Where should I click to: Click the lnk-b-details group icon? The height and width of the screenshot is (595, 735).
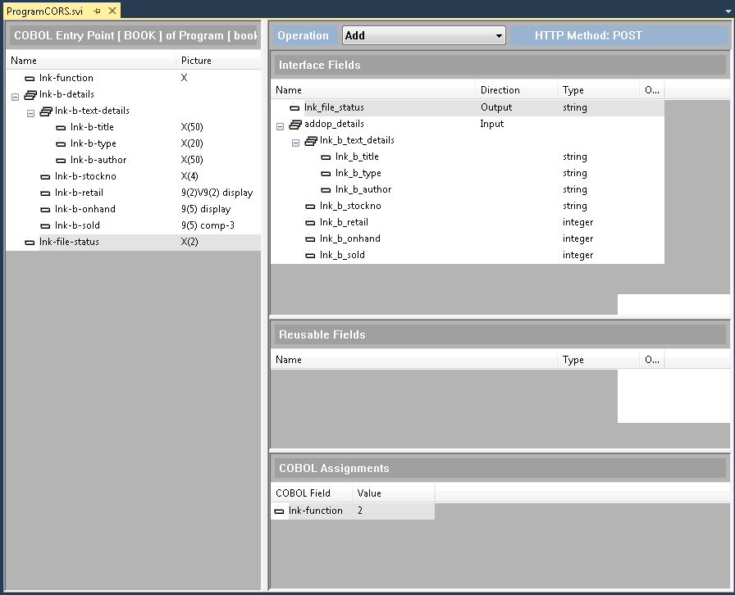30,95
